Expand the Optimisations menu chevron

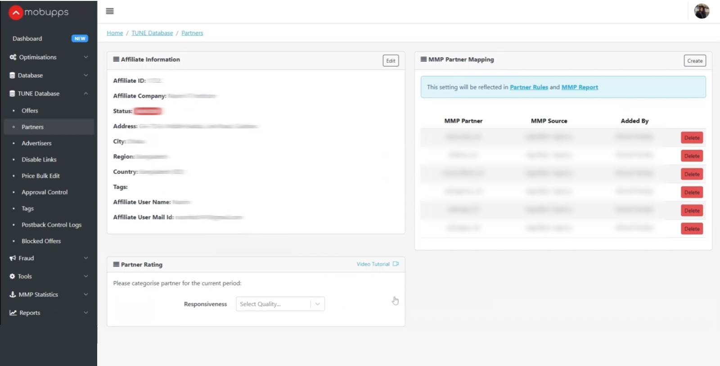[86, 57]
